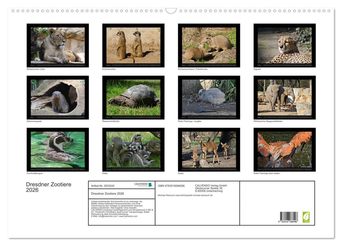Click the Afrikanische Steppenelefanten image

point(284,97)
